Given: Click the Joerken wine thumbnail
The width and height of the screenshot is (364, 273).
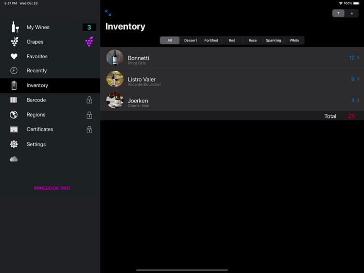Looking at the screenshot, I should [x=115, y=100].
